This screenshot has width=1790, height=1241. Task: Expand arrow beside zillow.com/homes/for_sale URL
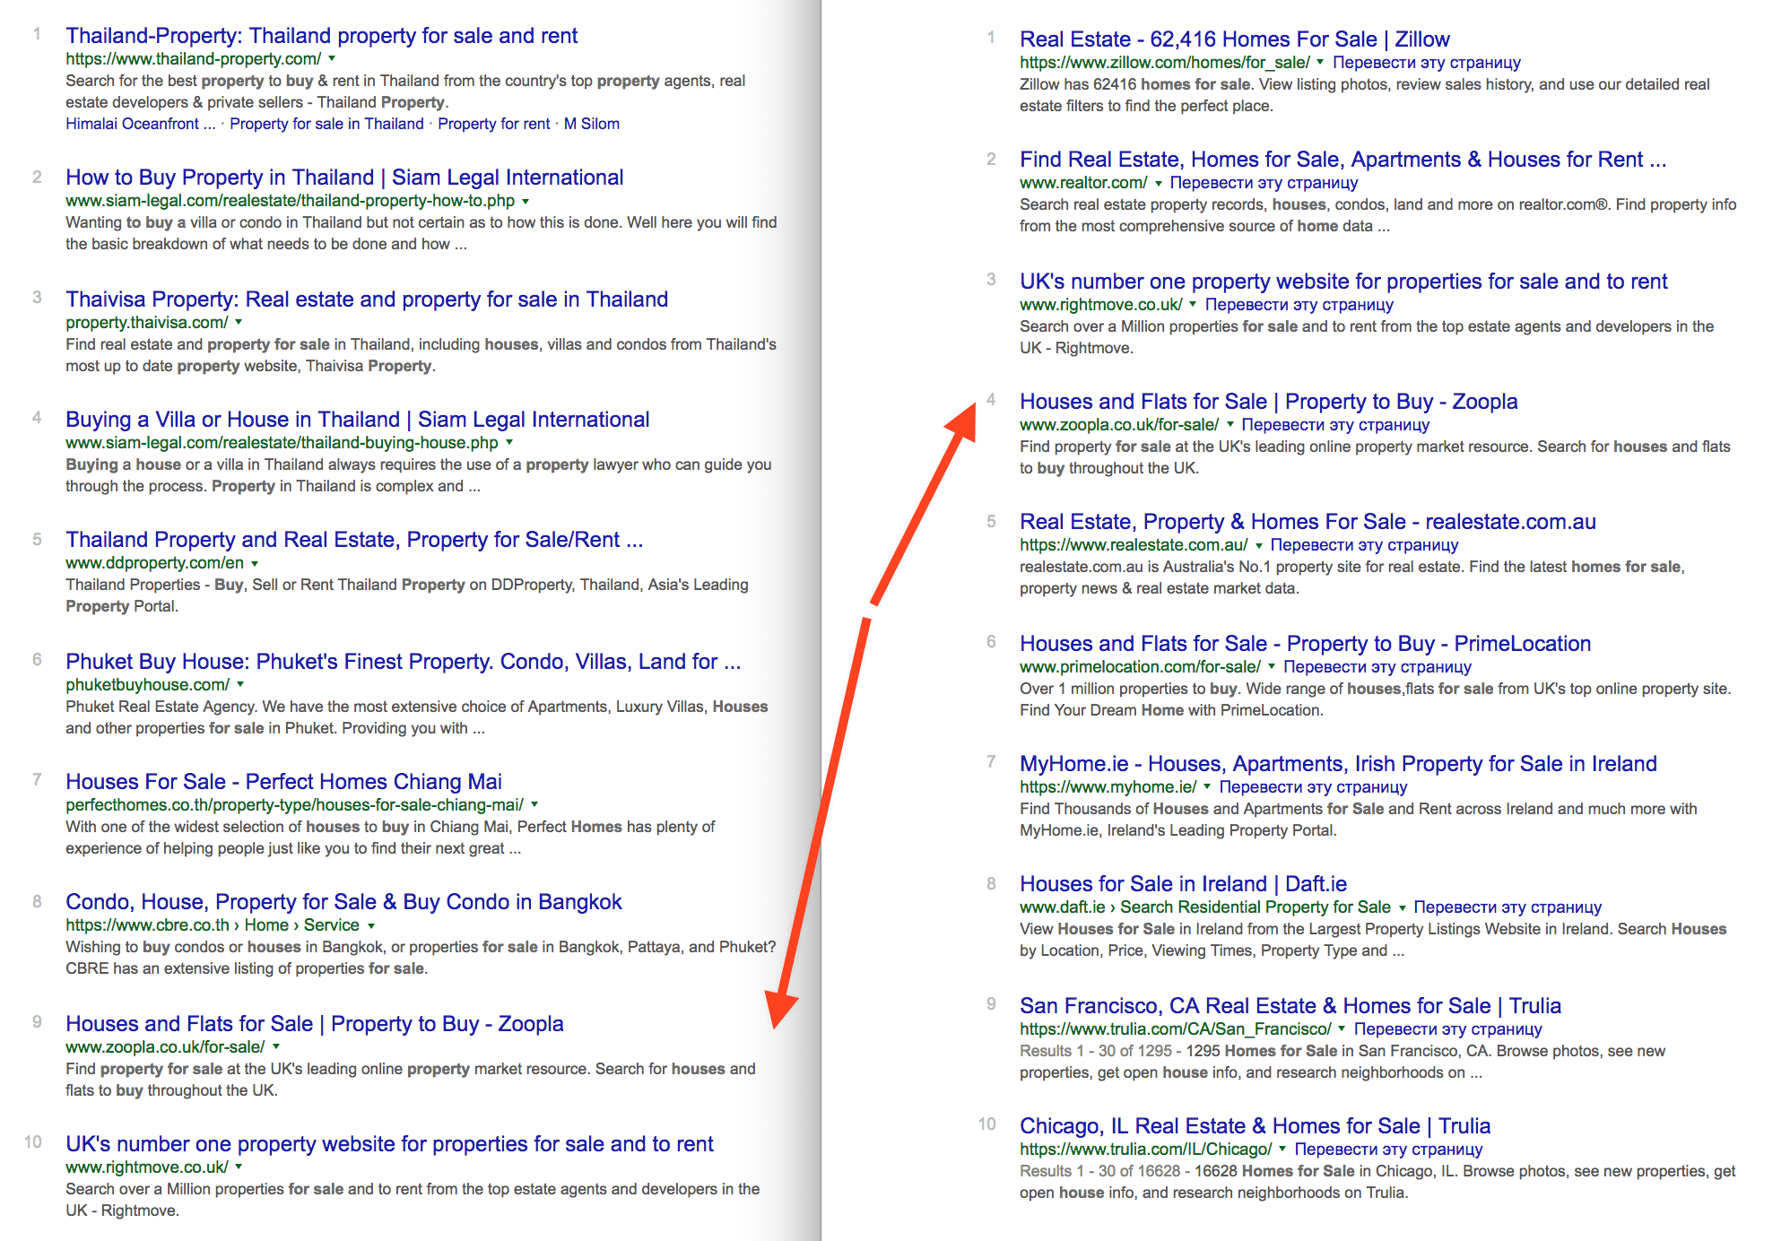pyautogui.click(x=1320, y=62)
